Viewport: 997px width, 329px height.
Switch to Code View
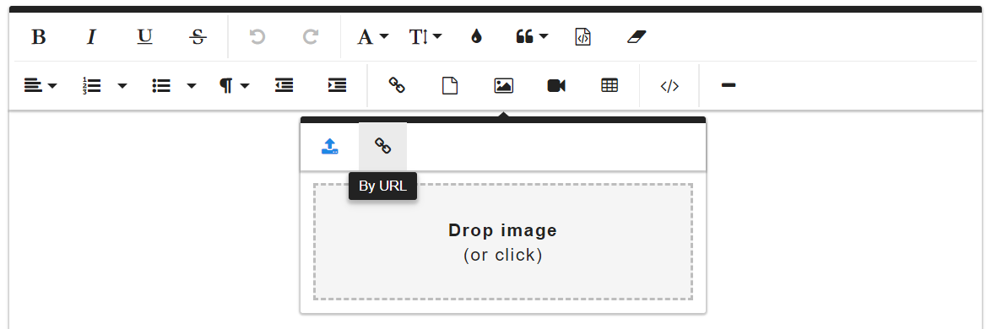point(669,86)
